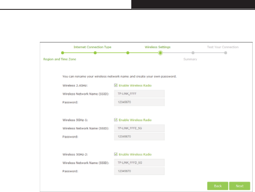Click the Wireless Settings step label
The image size is (255, 192).
click(x=158, y=47)
